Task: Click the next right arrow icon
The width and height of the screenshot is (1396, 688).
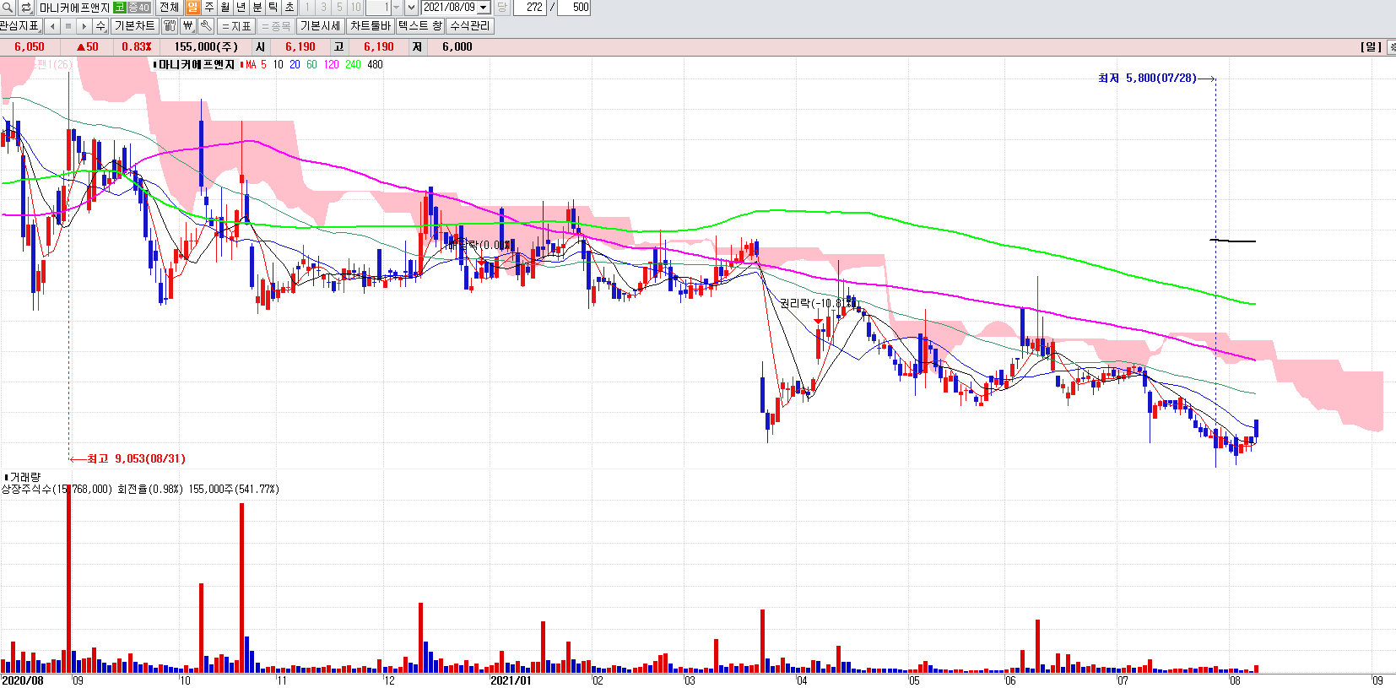Action: (84, 26)
